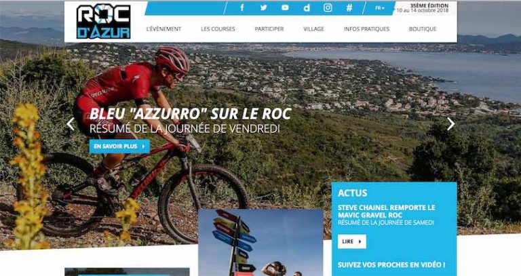521x276 pixels.
Task: Open the INFOS PRATIQUES menu
Action: click(366, 29)
